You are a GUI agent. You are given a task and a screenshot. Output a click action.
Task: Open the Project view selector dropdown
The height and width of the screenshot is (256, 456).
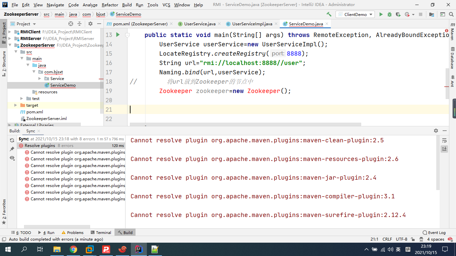click(x=23, y=24)
